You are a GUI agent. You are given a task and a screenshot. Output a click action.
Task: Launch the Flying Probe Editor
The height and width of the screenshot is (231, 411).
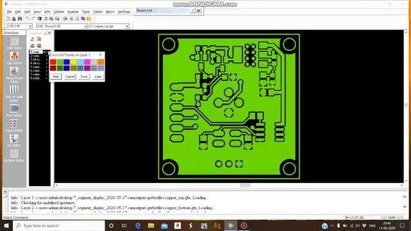click(x=14, y=75)
